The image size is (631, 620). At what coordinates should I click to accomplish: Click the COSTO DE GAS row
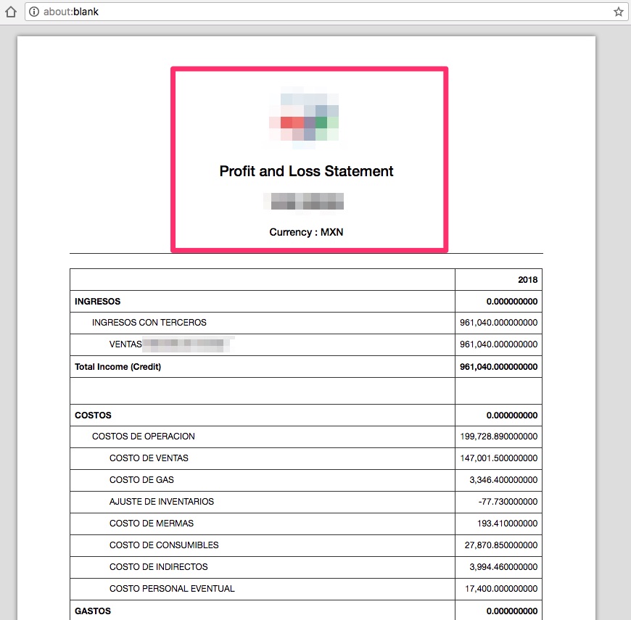(143, 480)
